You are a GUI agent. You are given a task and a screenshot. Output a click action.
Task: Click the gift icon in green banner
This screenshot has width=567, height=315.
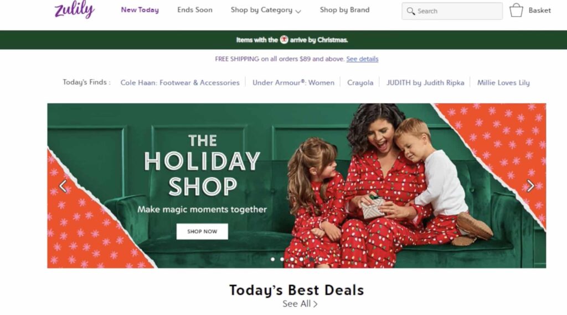(284, 40)
